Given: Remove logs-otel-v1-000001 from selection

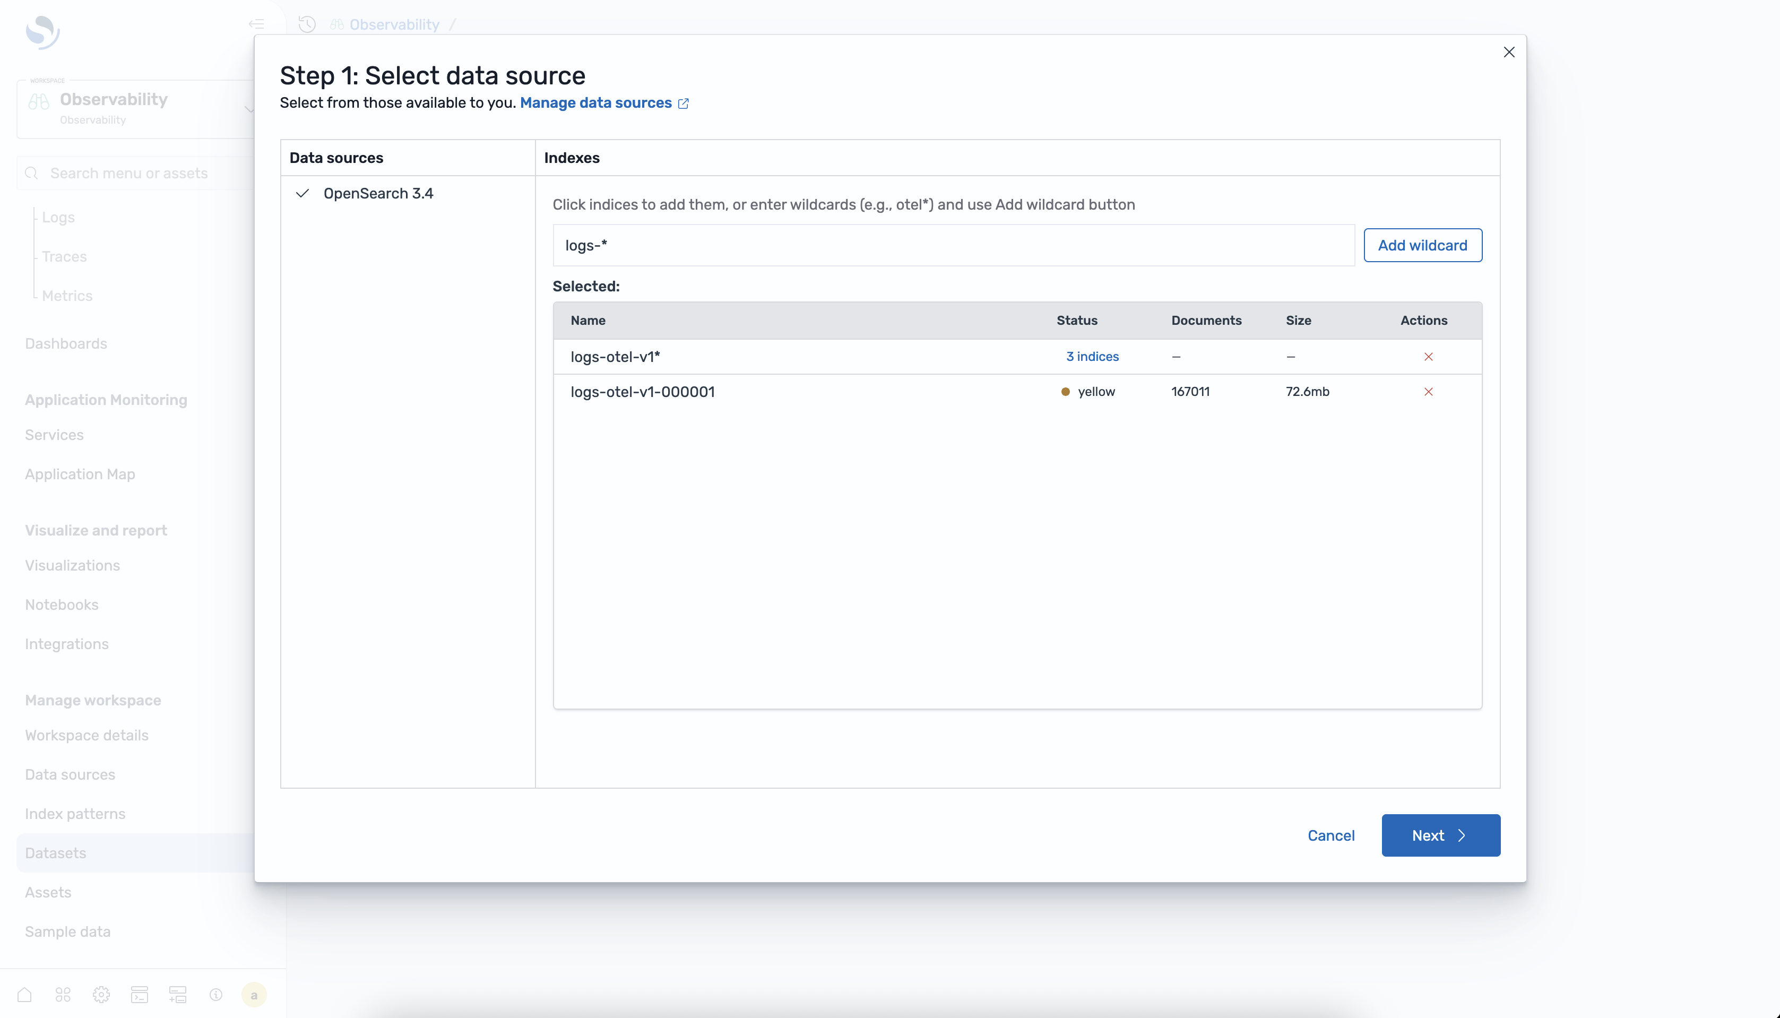Looking at the screenshot, I should 1428,392.
